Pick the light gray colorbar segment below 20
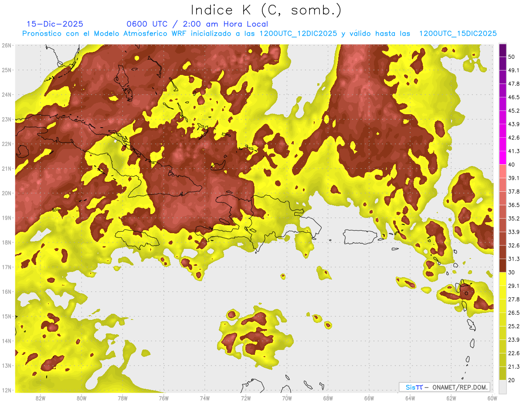 coord(503,387)
